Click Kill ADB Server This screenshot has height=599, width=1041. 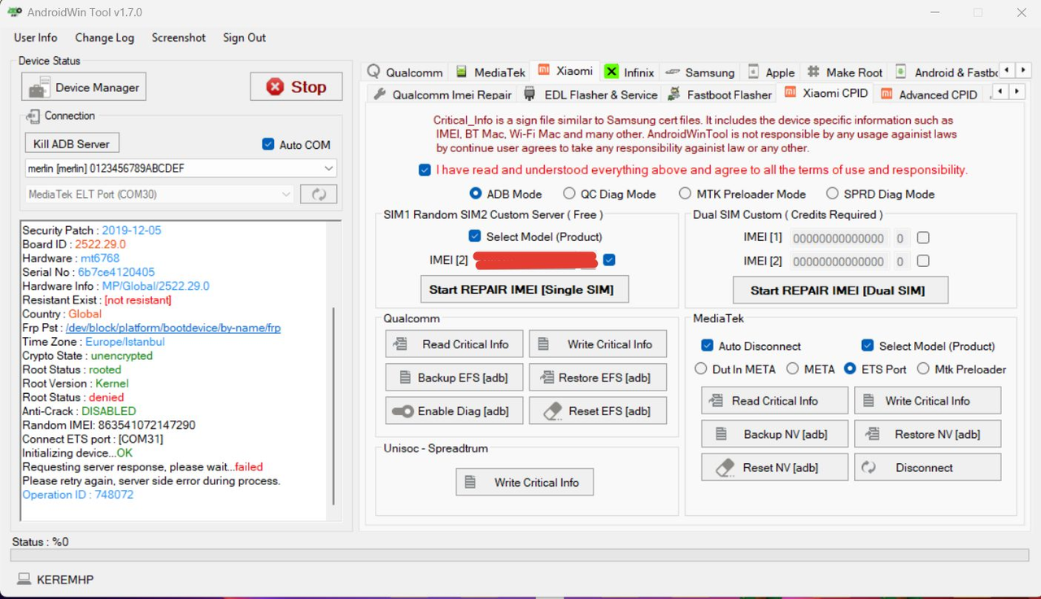[x=72, y=144]
